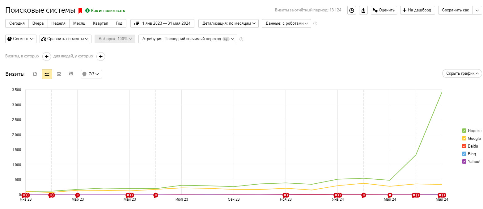Open the Сегмент dropdown
The height and width of the screenshot is (209, 483).
21,39
